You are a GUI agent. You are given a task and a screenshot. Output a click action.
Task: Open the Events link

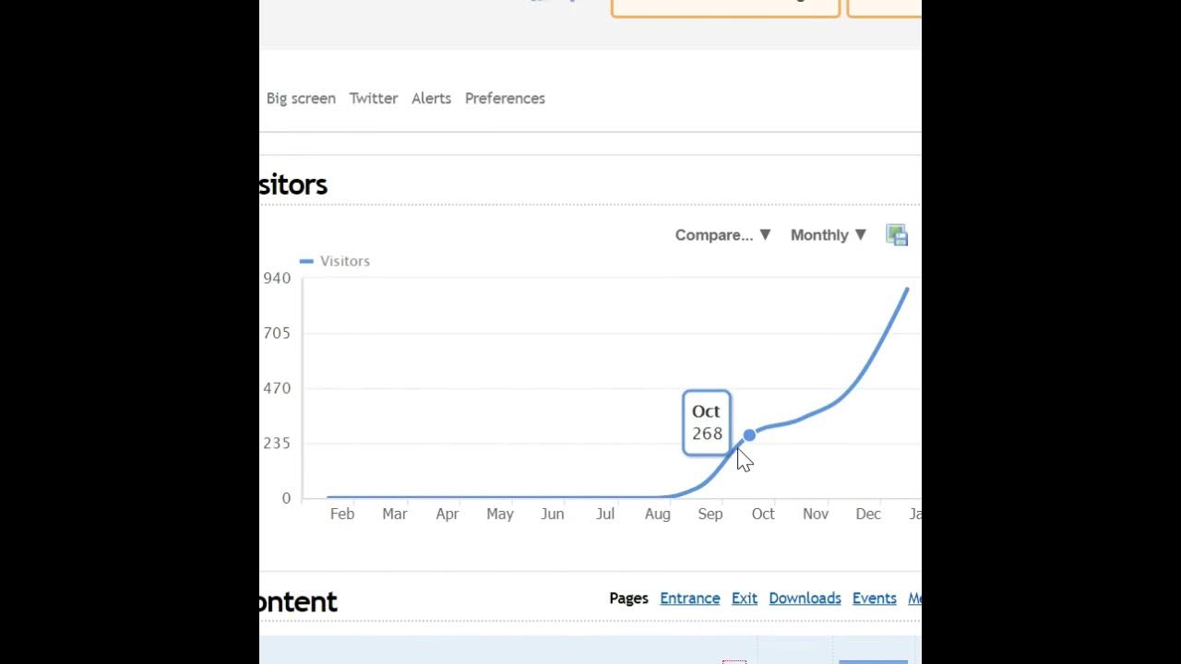pyautogui.click(x=875, y=599)
